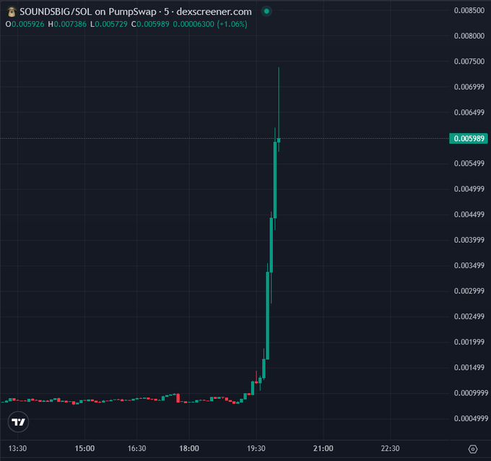This screenshot has width=491, height=461.
Task: Click the 0.003999 price axis label
Action: click(x=469, y=240)
